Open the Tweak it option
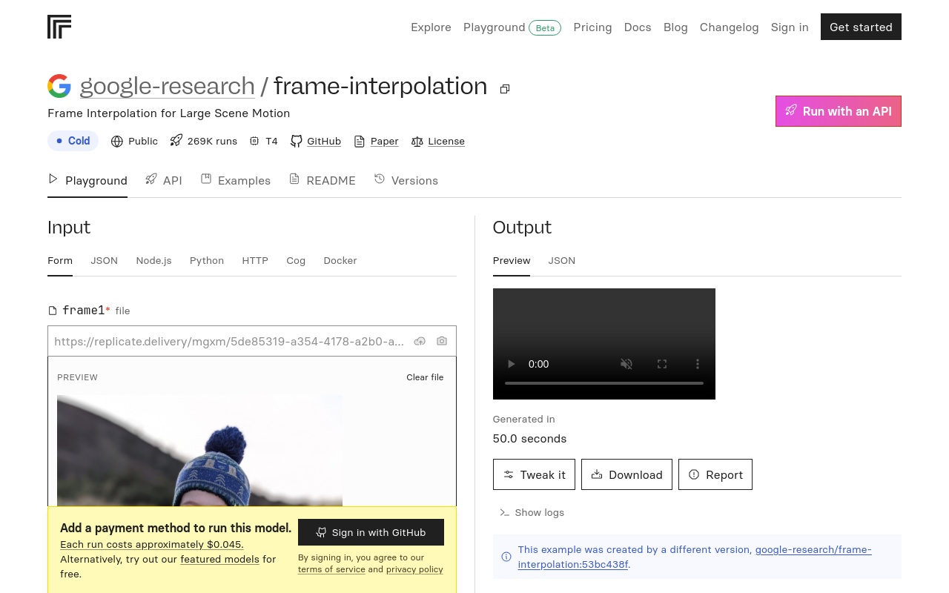The height and width of the screenshot is (593, 949). pyautogui.click(x=534, y=474)
